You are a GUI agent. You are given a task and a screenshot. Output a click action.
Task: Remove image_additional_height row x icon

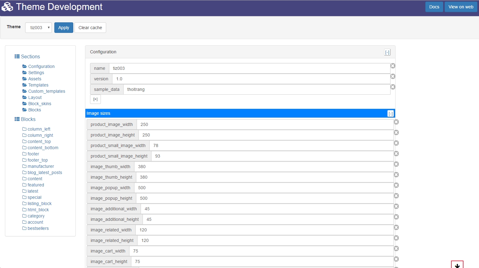coord(396,217)
